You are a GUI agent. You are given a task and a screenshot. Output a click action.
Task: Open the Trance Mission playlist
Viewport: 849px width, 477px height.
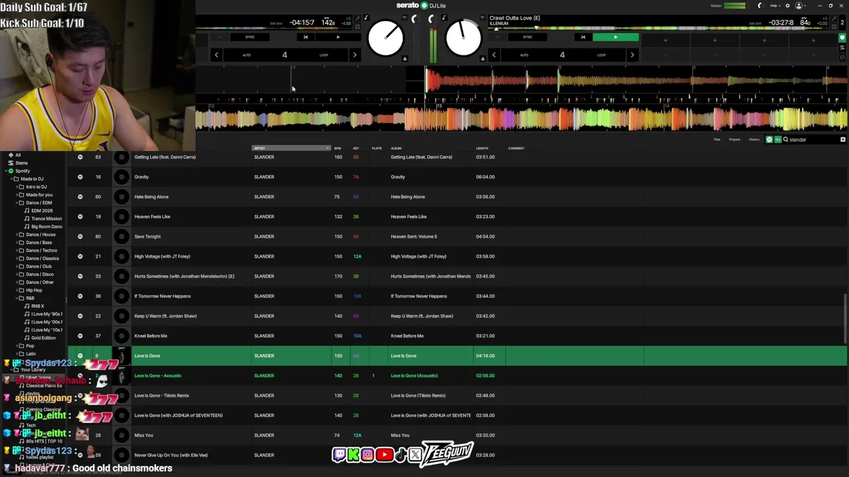coord(46,219)
